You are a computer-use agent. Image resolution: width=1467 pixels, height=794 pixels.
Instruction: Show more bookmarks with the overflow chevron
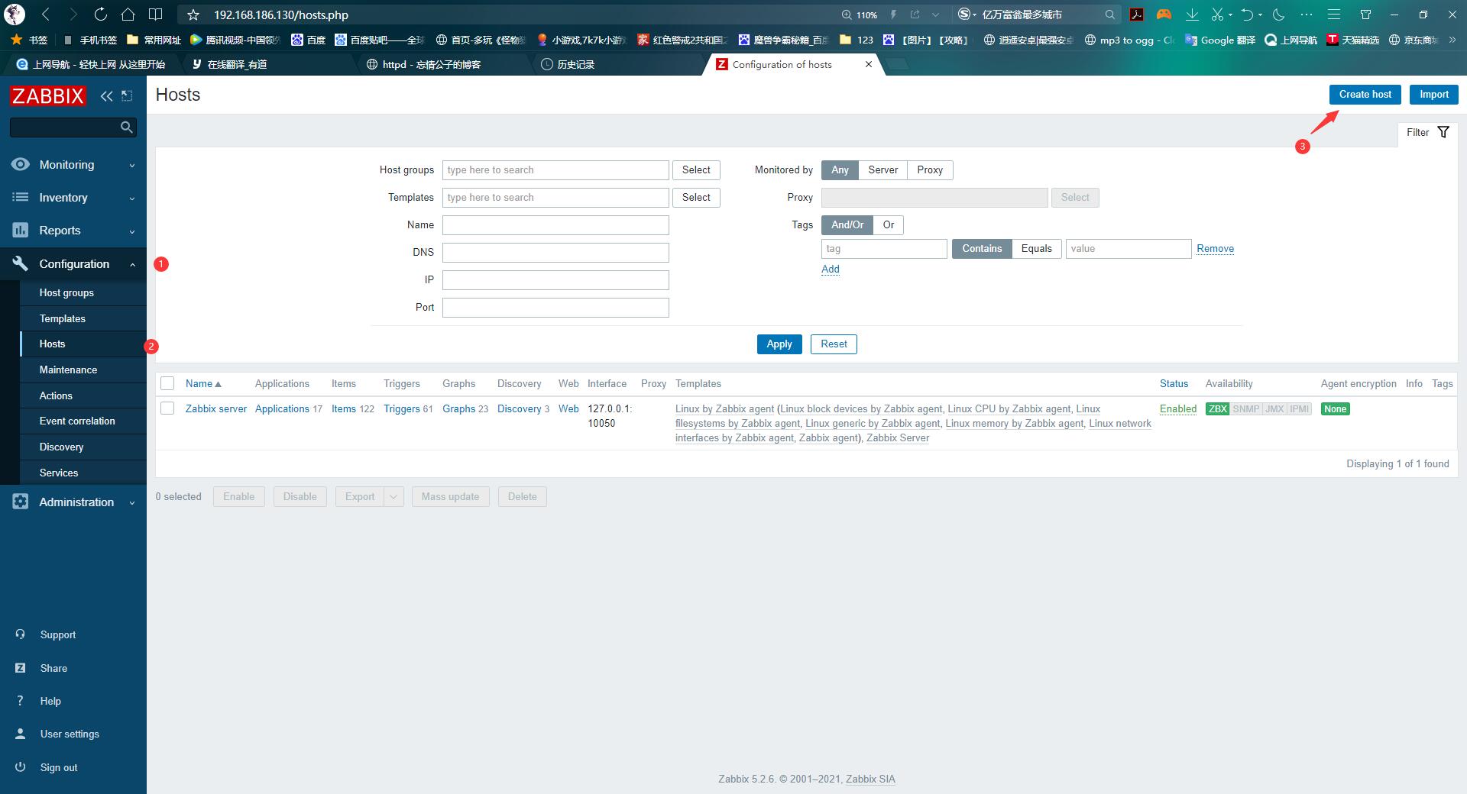(1452, 40)
